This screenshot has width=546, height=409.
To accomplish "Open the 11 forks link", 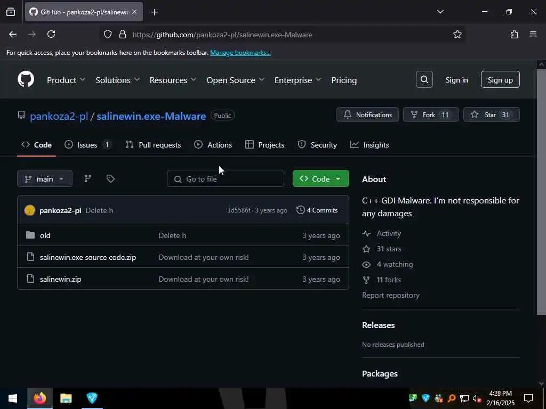I will coord(389,279).
